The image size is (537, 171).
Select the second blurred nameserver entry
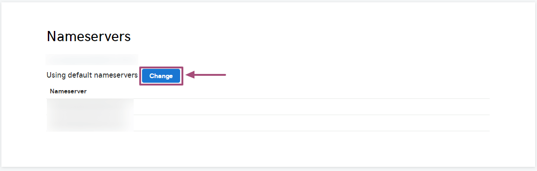point(90,123)
